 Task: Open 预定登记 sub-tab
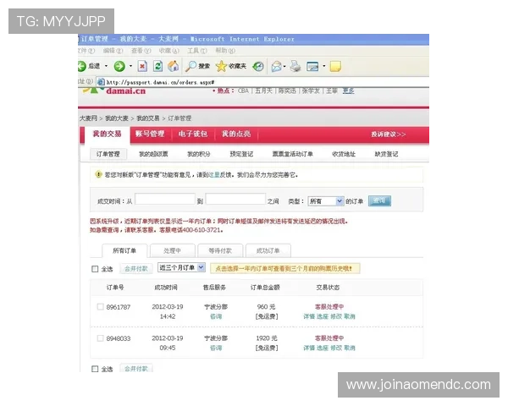(x=241, y=154)
